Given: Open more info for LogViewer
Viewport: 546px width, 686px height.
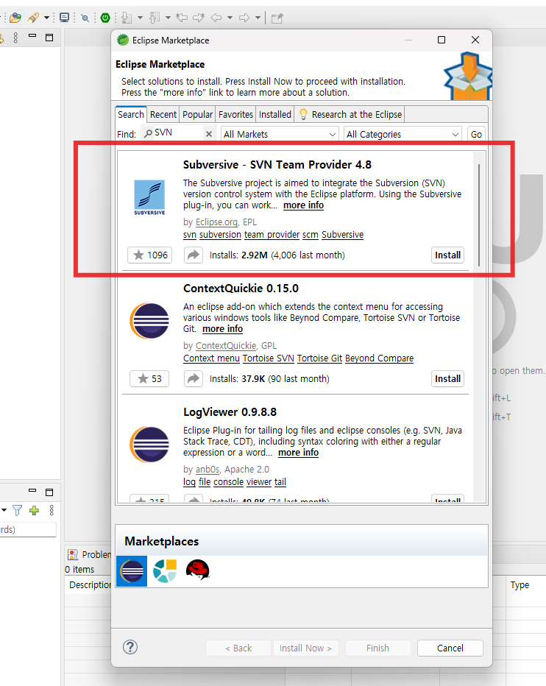Looking at the screenshot, I should (298, 453).
